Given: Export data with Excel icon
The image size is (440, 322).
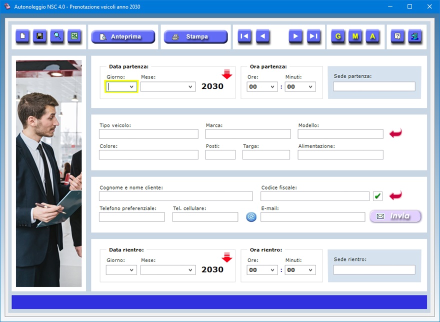Looking at the screenshot, I should [74, 36].
